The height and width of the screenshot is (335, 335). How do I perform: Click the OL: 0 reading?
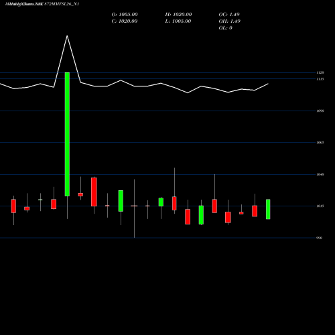pos(226,28)
